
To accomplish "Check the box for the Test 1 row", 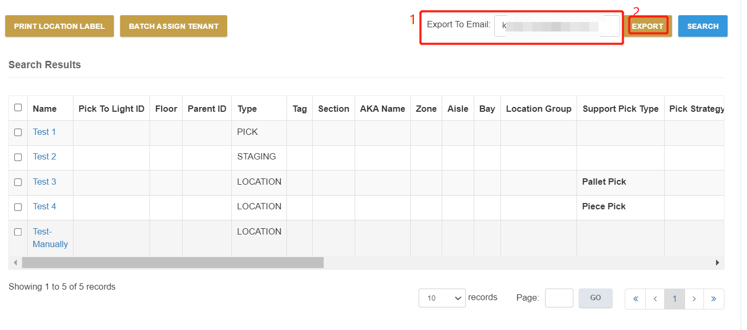I will click(x=18, y=132).
